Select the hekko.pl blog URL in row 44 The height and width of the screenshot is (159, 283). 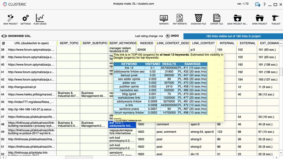(31, 94)
